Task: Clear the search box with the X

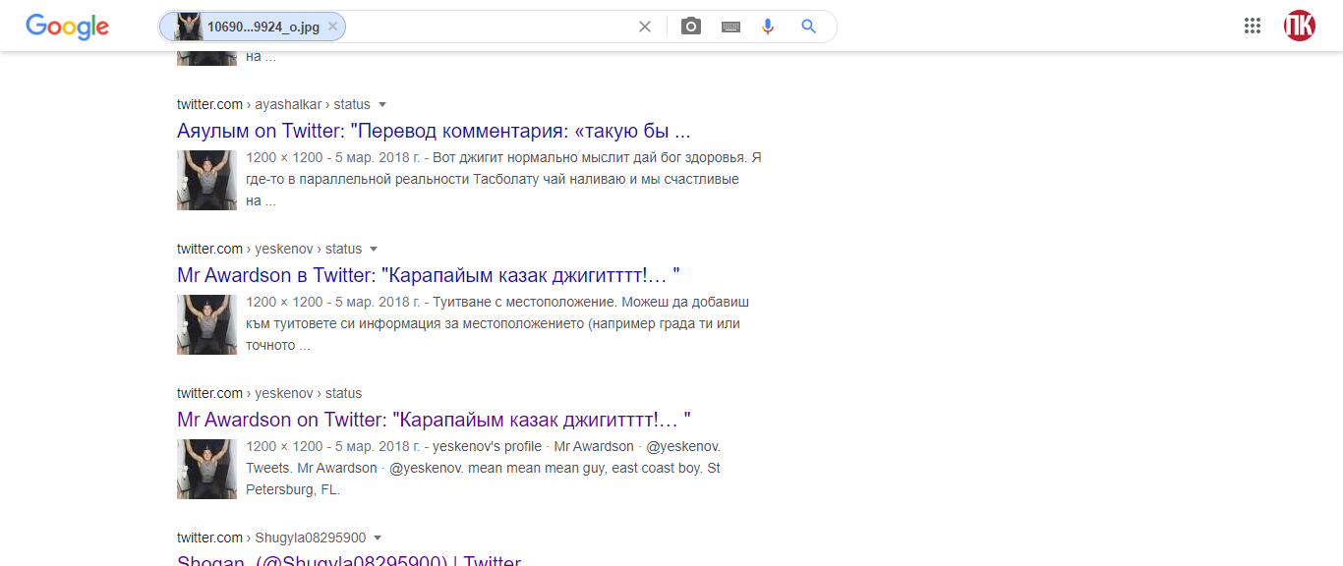Action: point(645,27)
